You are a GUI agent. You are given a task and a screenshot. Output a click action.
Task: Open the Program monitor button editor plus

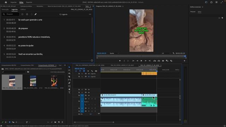(x=184, y=61)
